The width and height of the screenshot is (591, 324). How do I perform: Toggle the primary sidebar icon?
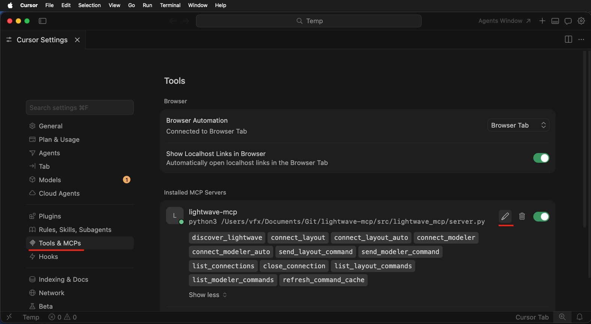click(43, 21)
